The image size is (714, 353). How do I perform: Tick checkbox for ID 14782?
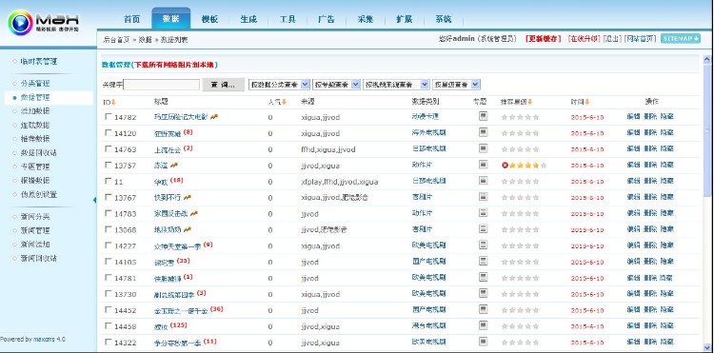(108, 116)
